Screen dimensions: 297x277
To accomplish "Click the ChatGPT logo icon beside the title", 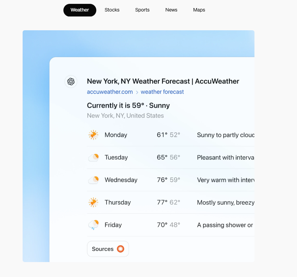I will tap(71, 82).
